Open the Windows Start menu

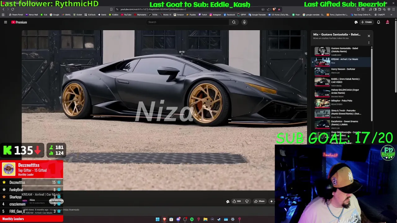coord(158,219)
